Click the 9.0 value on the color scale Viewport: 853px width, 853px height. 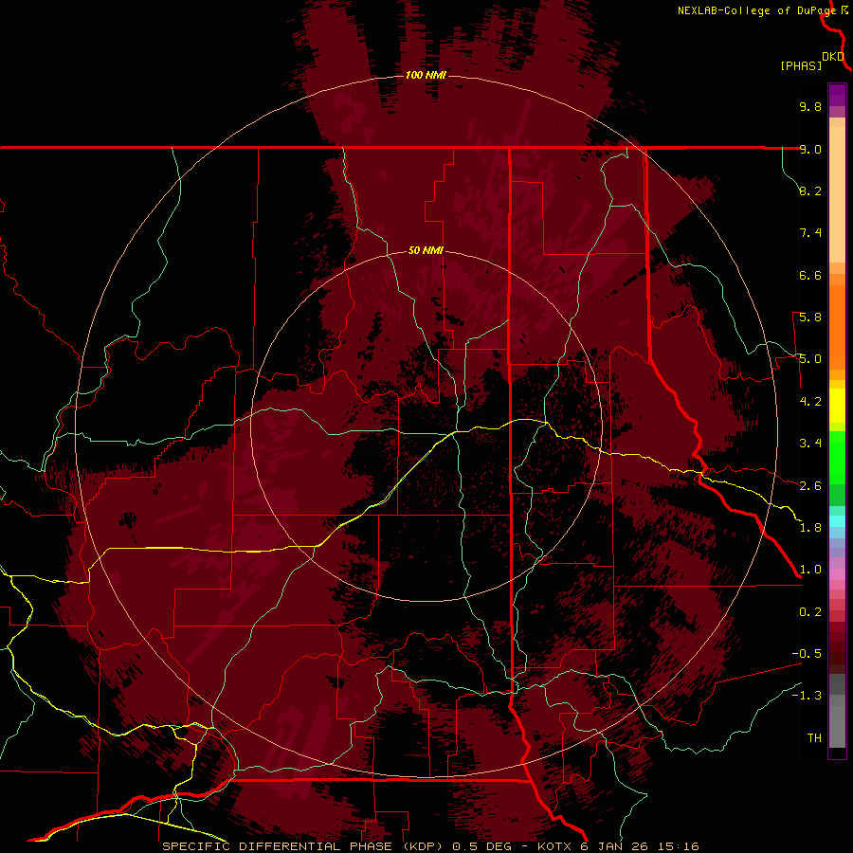[810, 149]
